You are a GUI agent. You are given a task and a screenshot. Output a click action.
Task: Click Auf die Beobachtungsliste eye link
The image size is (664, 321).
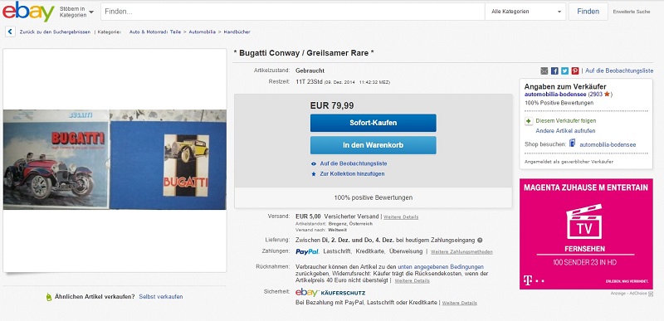point(349,163)
